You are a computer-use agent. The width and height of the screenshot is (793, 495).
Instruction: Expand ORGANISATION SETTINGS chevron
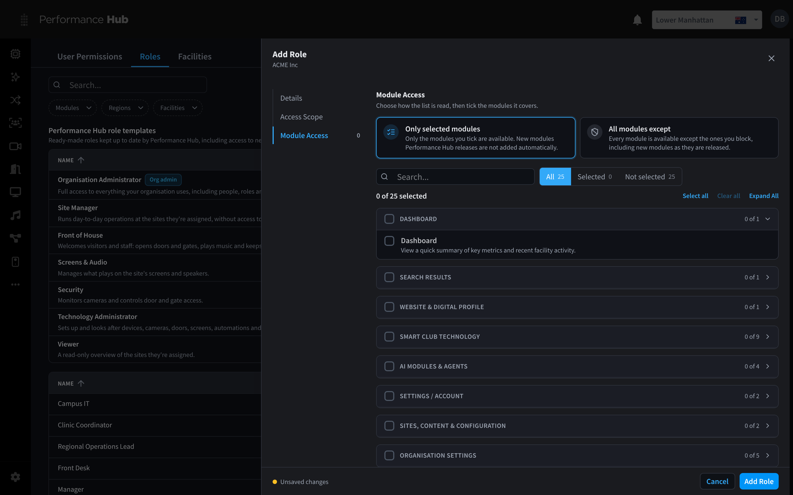767,455
